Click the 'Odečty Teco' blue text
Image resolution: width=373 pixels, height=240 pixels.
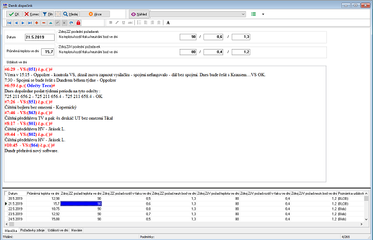(39, 86)
